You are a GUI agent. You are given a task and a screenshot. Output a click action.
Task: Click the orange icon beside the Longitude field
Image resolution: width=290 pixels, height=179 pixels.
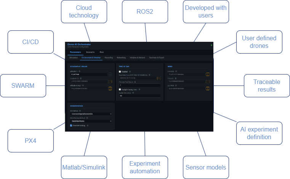point(110,81)
